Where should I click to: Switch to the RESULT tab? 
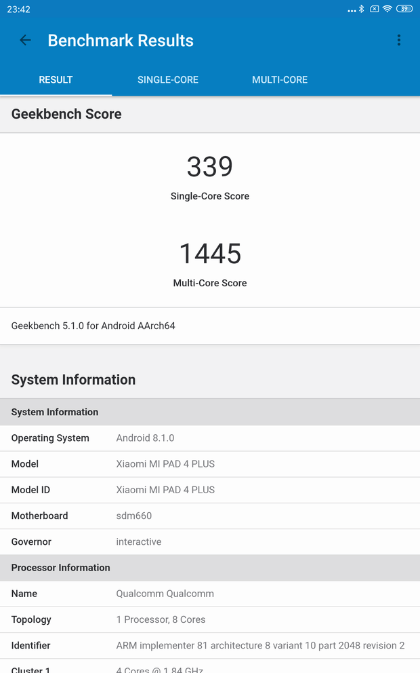(x=56, y=80)
